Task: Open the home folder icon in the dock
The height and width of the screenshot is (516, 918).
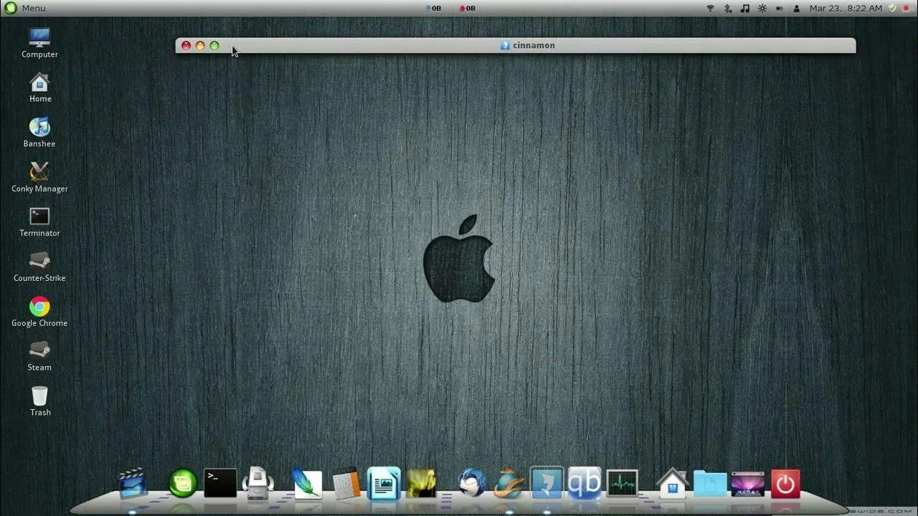Action: click(673, 483)
